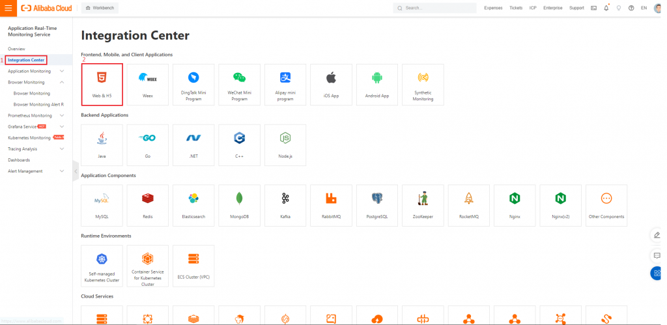Select the Weex integration card

(x=148, y=85)
